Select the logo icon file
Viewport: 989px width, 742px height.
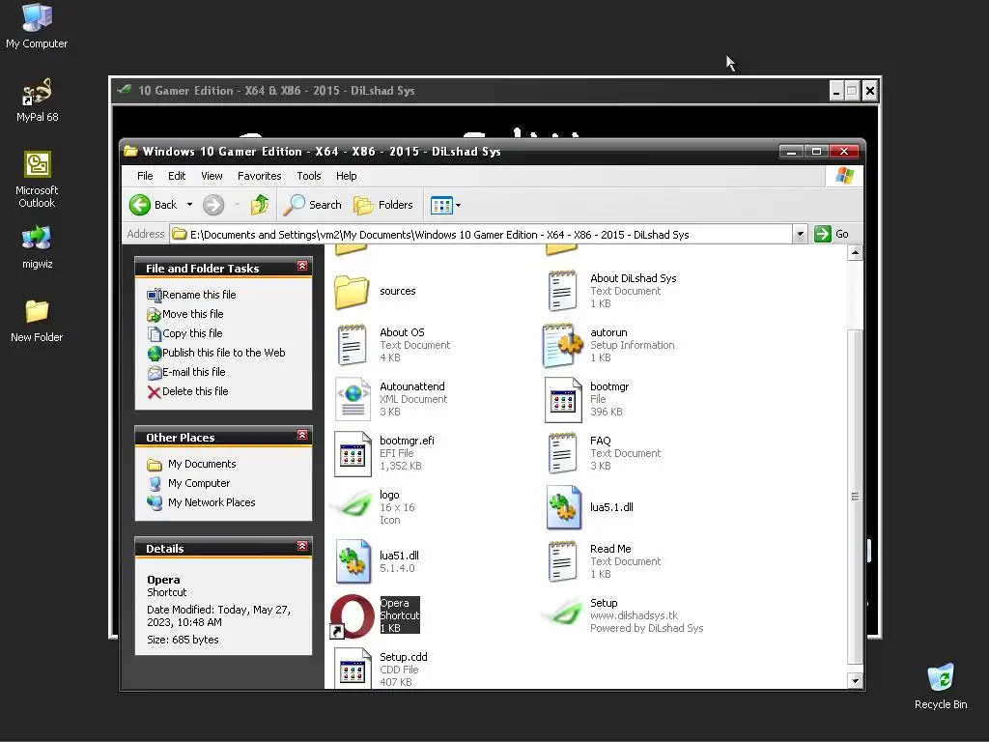click(x=352, y=506)
